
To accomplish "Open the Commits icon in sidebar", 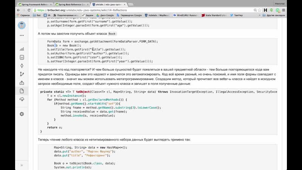I will tap(22, 66).
